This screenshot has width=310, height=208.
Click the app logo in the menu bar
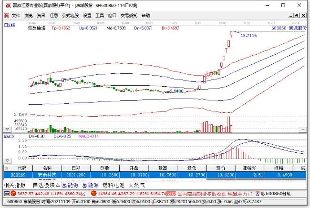point(7,15)
